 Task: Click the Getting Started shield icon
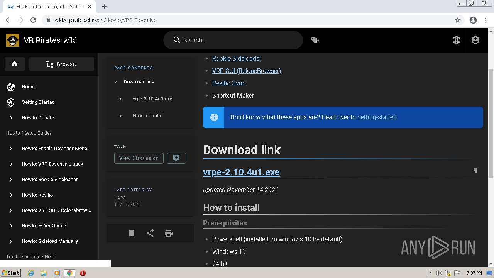point(11,102)
